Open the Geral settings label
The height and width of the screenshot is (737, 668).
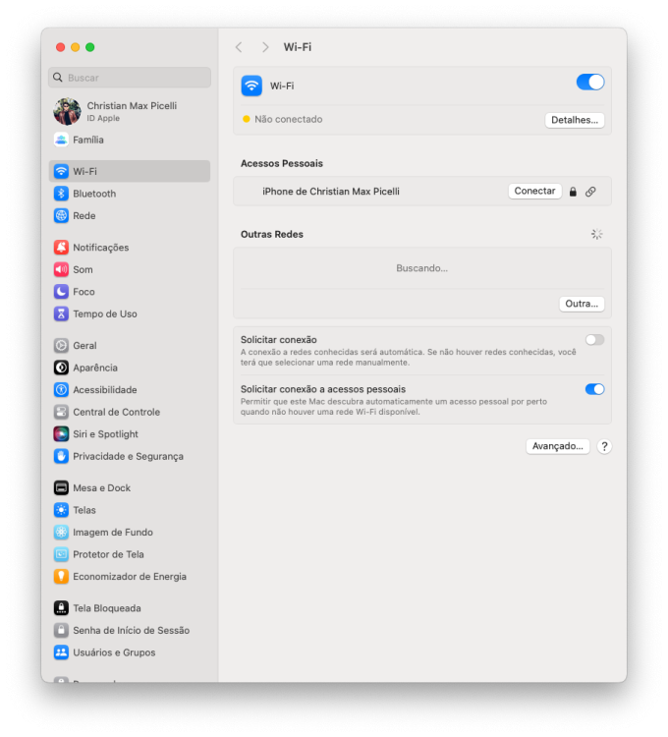point(84,346)
